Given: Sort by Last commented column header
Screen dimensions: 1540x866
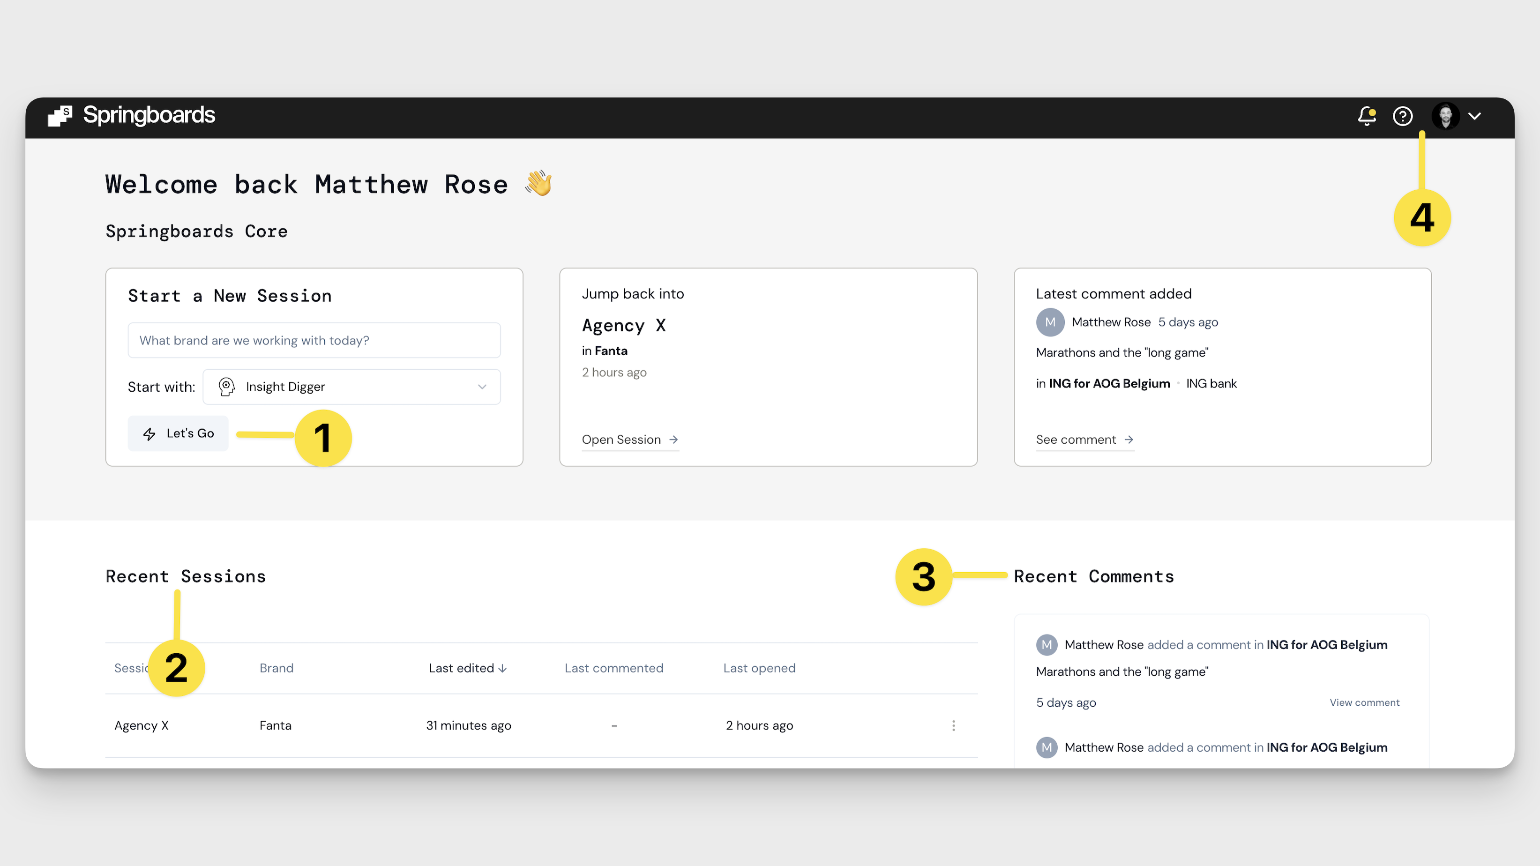Looking at the screenshot, I should tap(613, 668).
